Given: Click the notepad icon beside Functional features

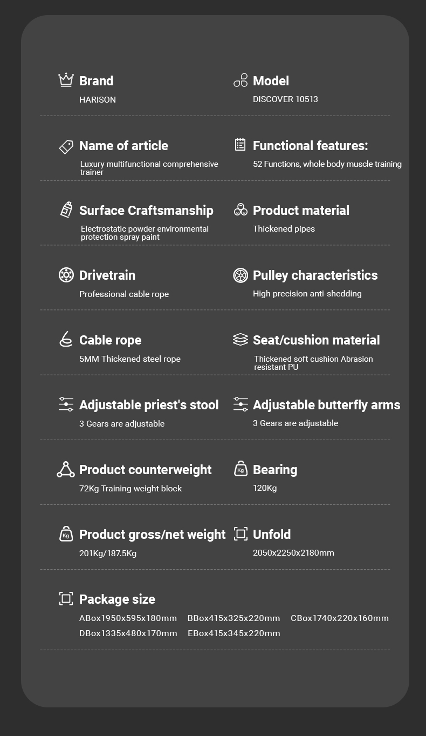Looking at the screenshot, I should (241, 145).
